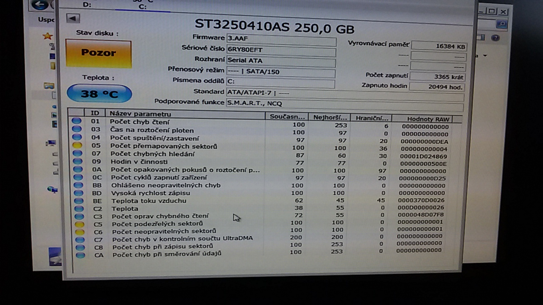Click the serial number field 6RY80EFT
The image size is (543, 305).
[281, 50]
